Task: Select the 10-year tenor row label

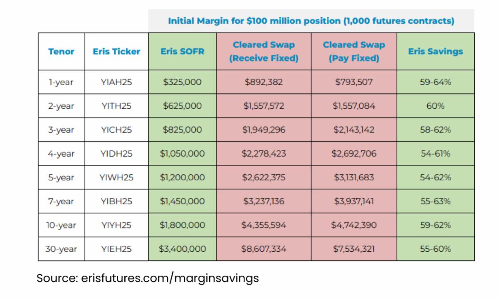Action: click(x=61, y=225)
